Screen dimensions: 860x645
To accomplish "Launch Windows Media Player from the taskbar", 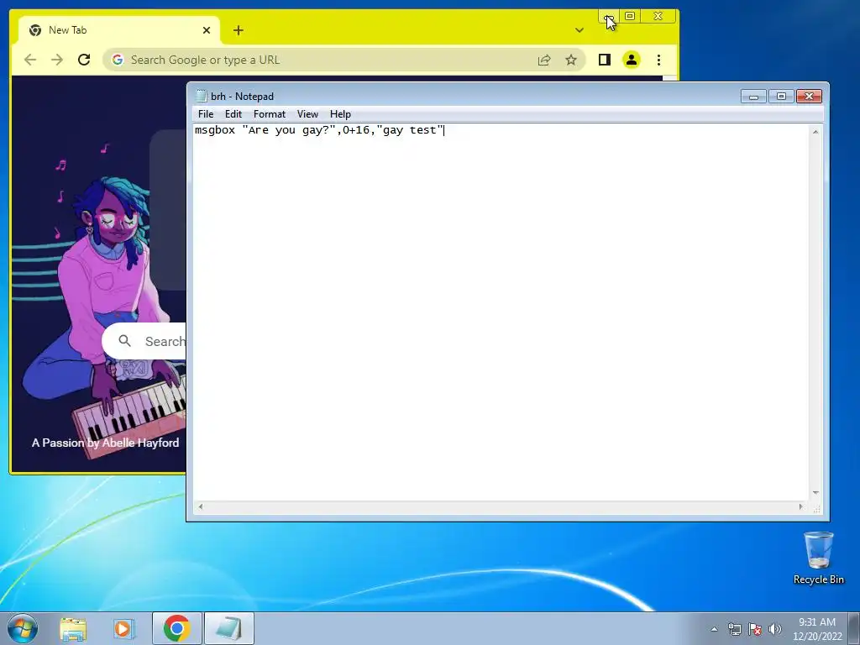I will point(123,628).
